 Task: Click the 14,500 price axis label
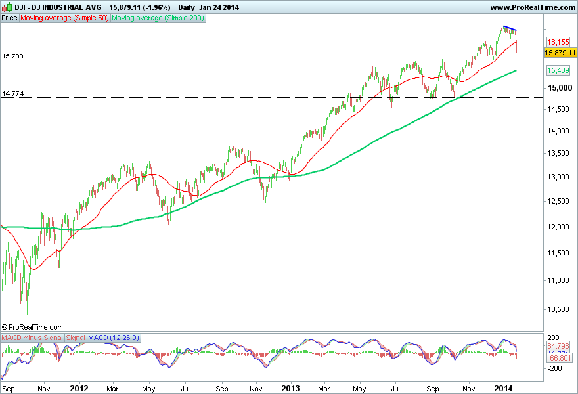coord(558,109)
